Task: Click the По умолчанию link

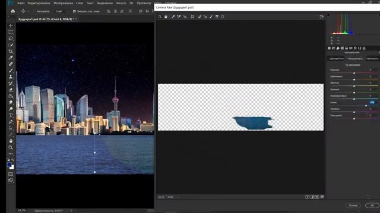Action: [353, 65]
